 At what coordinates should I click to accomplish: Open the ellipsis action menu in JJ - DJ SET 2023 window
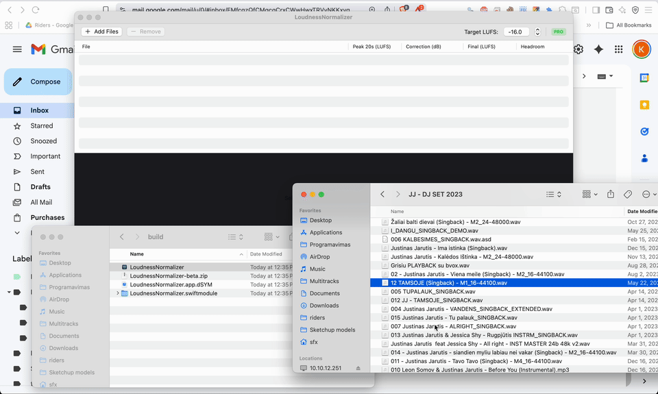click(x=649, y=195)
